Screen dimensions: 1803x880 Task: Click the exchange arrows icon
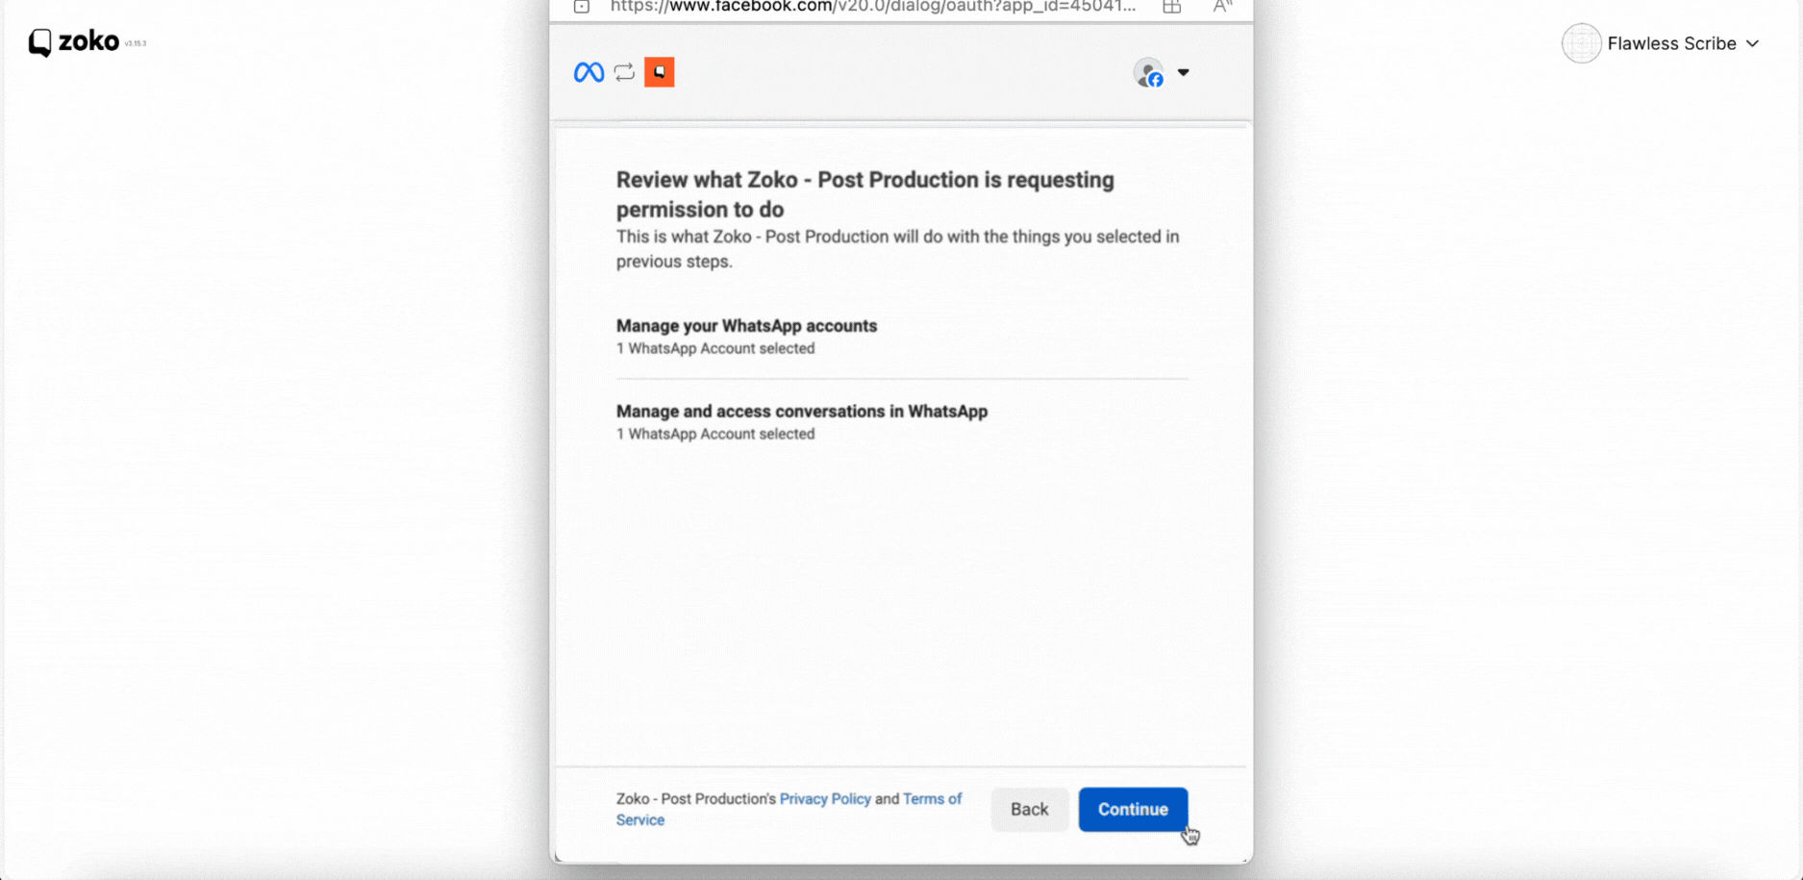(624, 72)
